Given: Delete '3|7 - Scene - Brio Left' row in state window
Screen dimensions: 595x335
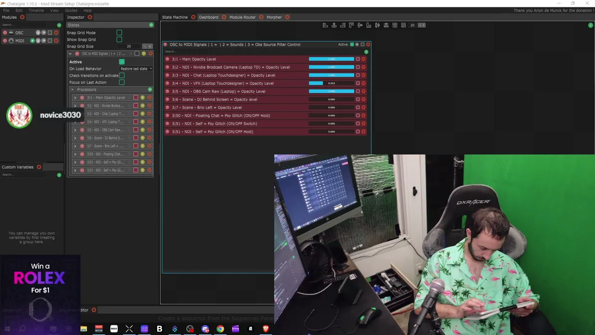Looking at the screenshot, I should pos(364,107).
